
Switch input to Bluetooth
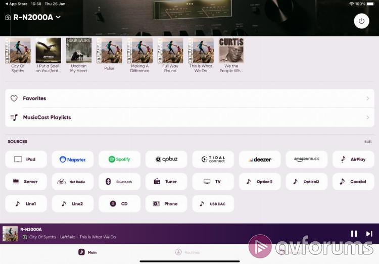pyautogui.click(x=119, y=182)
